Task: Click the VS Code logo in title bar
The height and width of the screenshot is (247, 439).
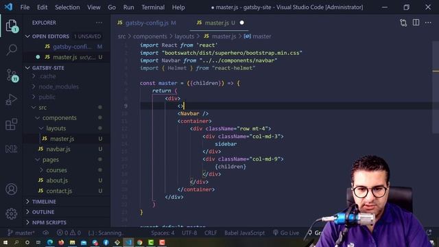Action: pyautogui.click(x=8, y=7)
